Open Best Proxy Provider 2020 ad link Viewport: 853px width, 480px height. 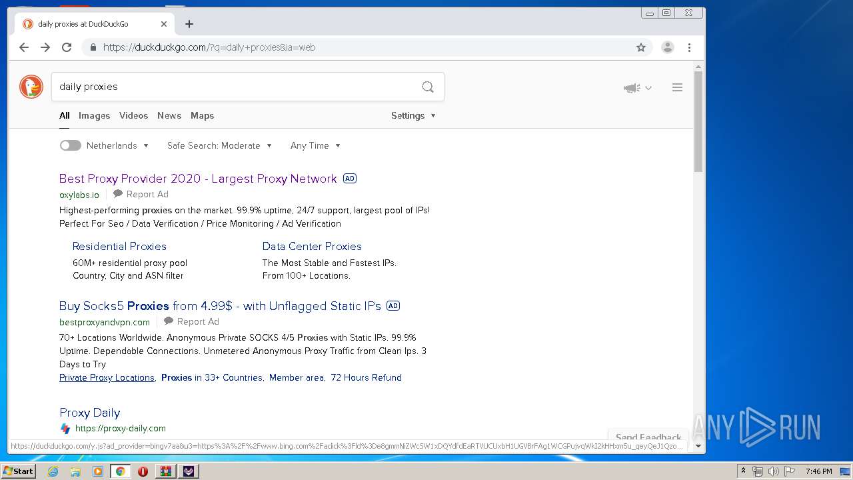198,179
